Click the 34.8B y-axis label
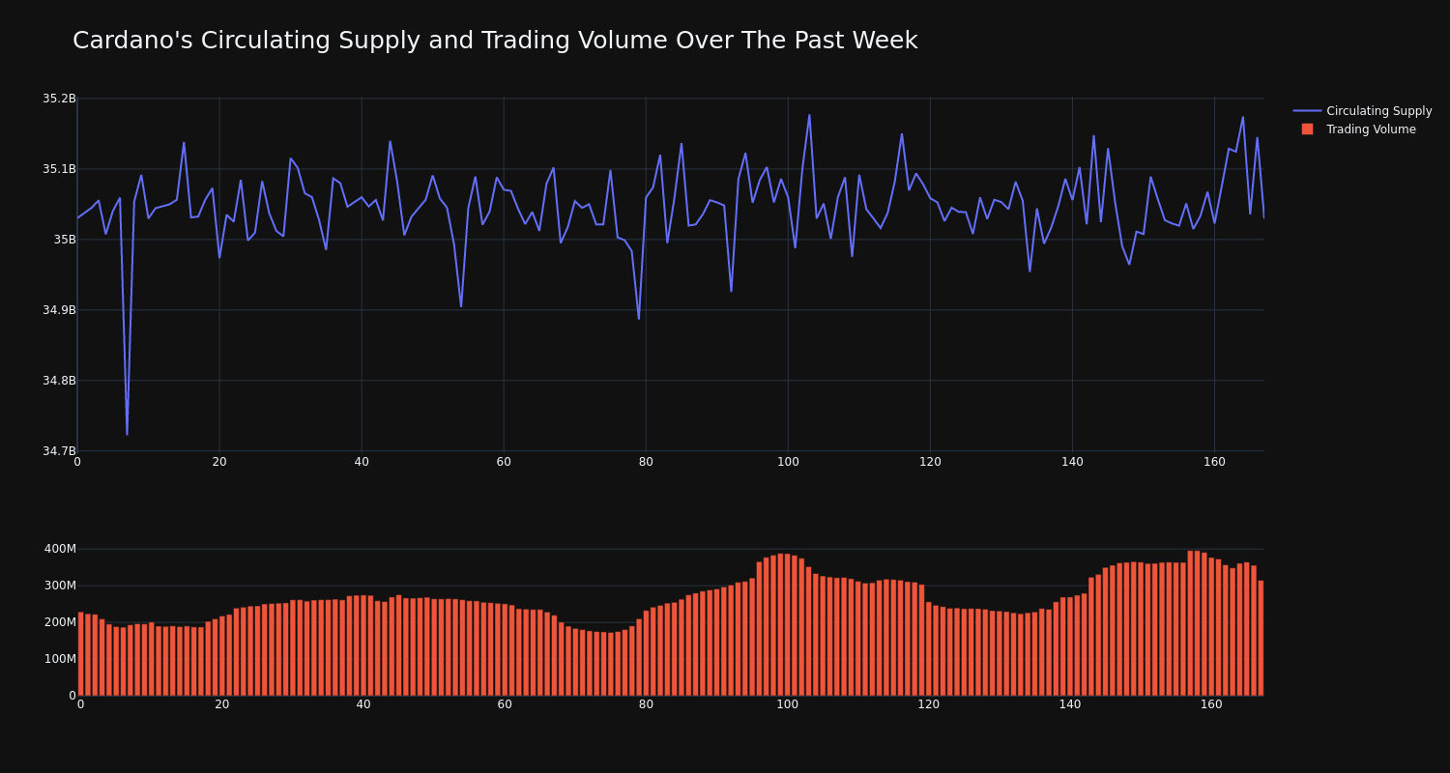This screenshot has width=1450, height=773. tap(59, 381)
